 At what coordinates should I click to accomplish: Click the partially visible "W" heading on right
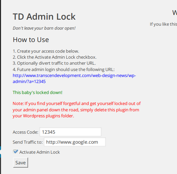[175, 13]
